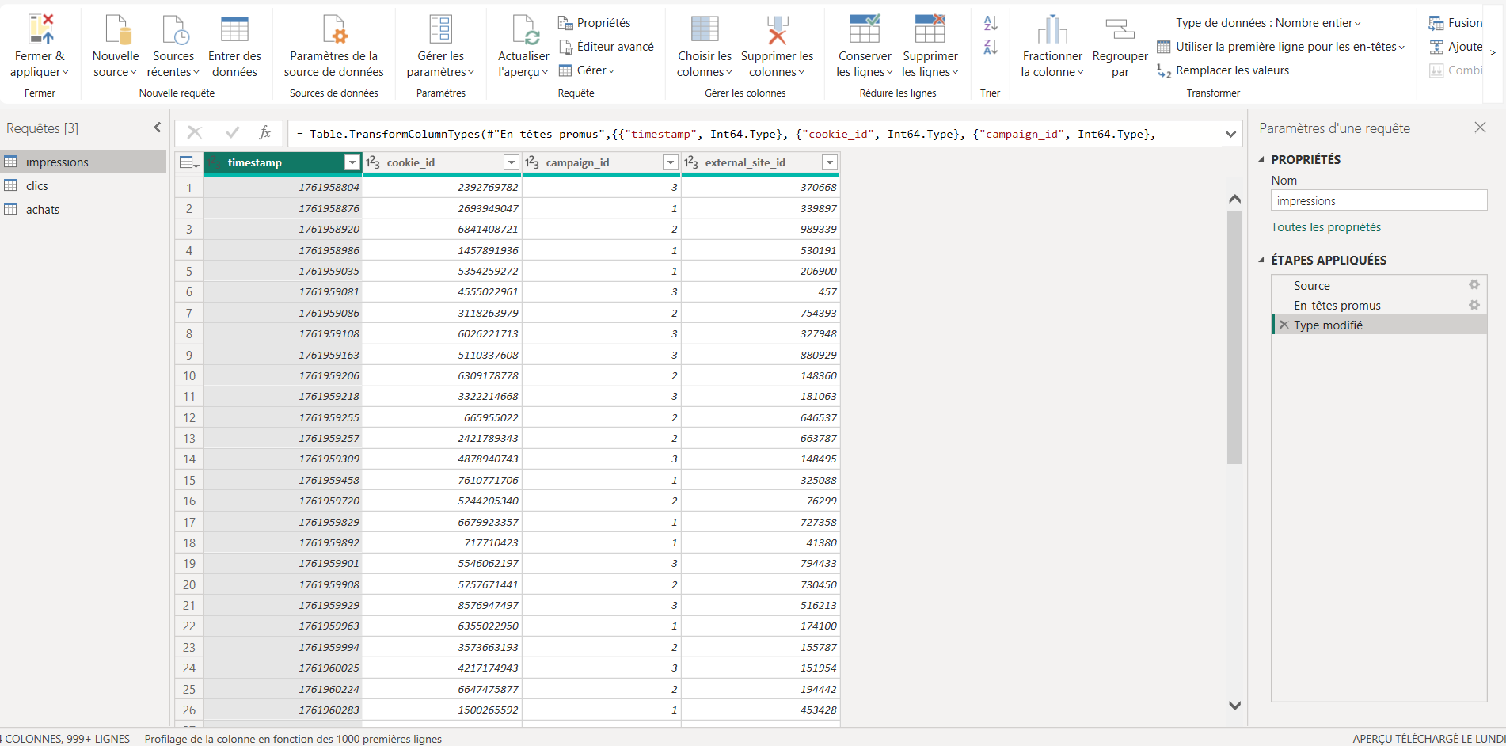
Task: Click the vertical scrollbar down arrow
Action: pyautogui.click(x=1234, y=705)
